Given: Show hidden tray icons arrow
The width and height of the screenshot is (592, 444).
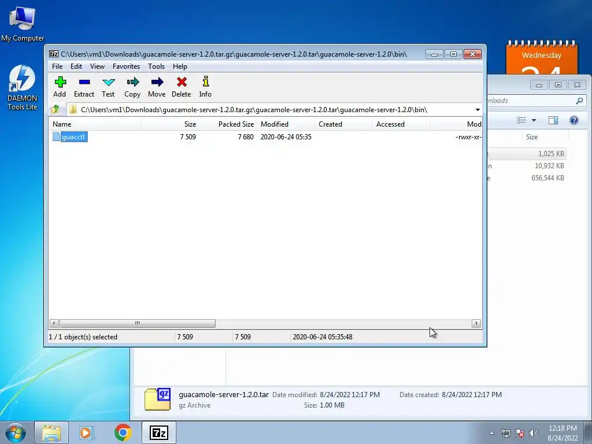Looking at the screenshot, I should 491,433.
